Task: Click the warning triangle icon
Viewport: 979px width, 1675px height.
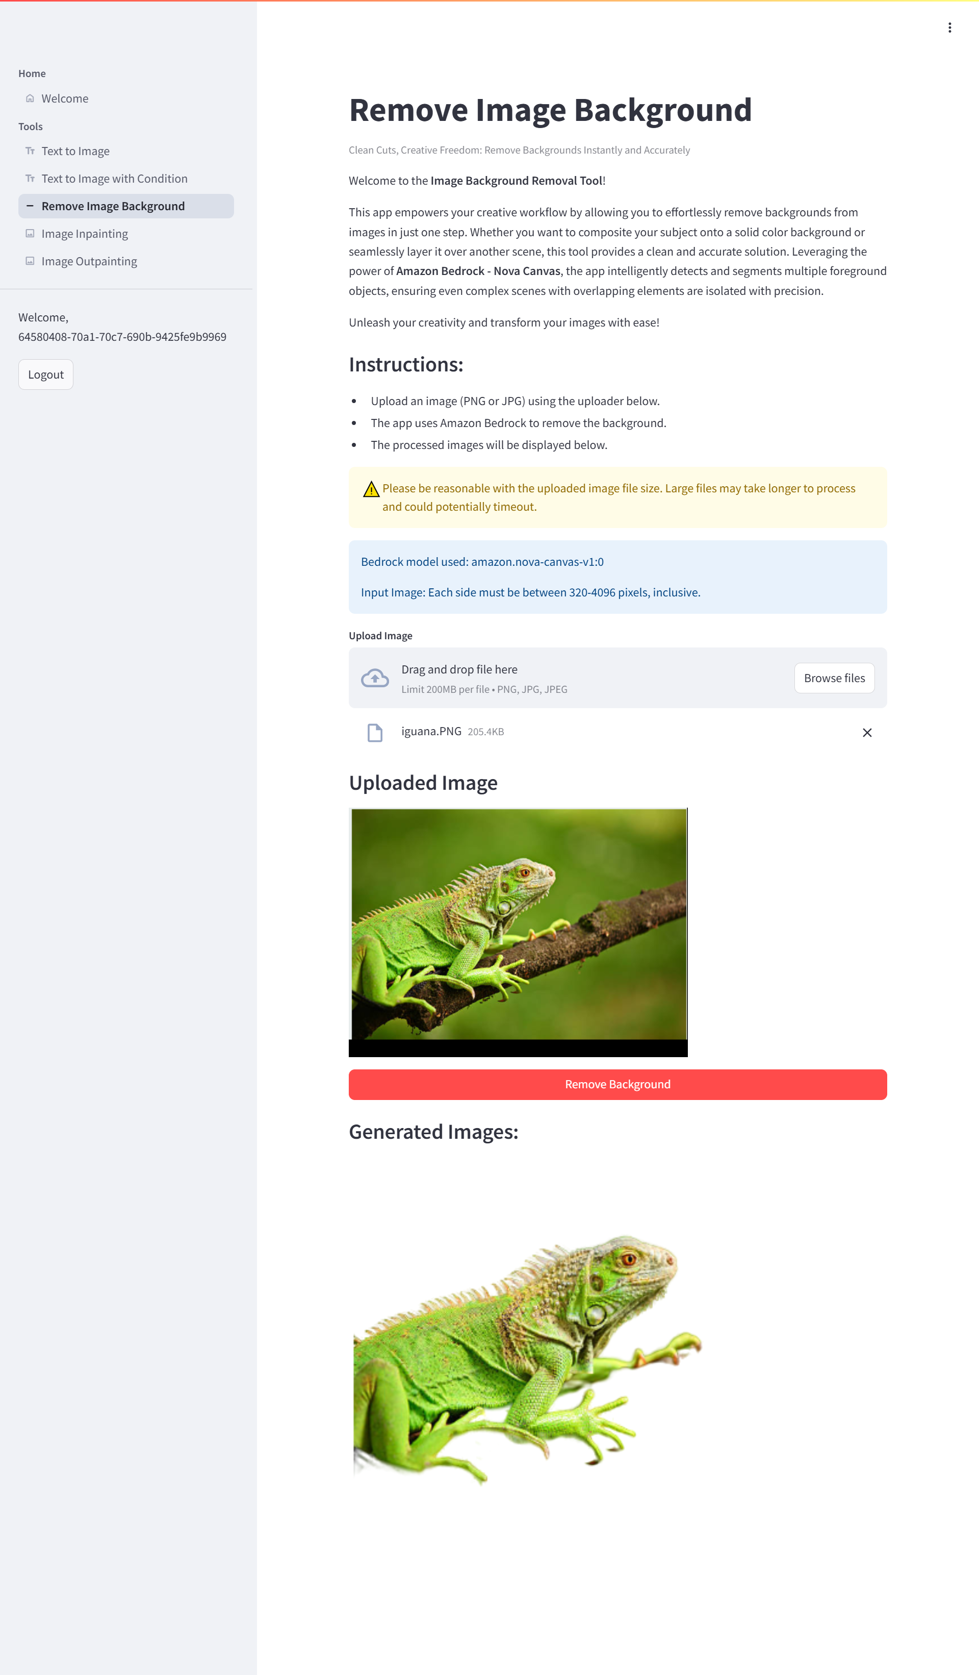Action: click(x=371, y=489)
